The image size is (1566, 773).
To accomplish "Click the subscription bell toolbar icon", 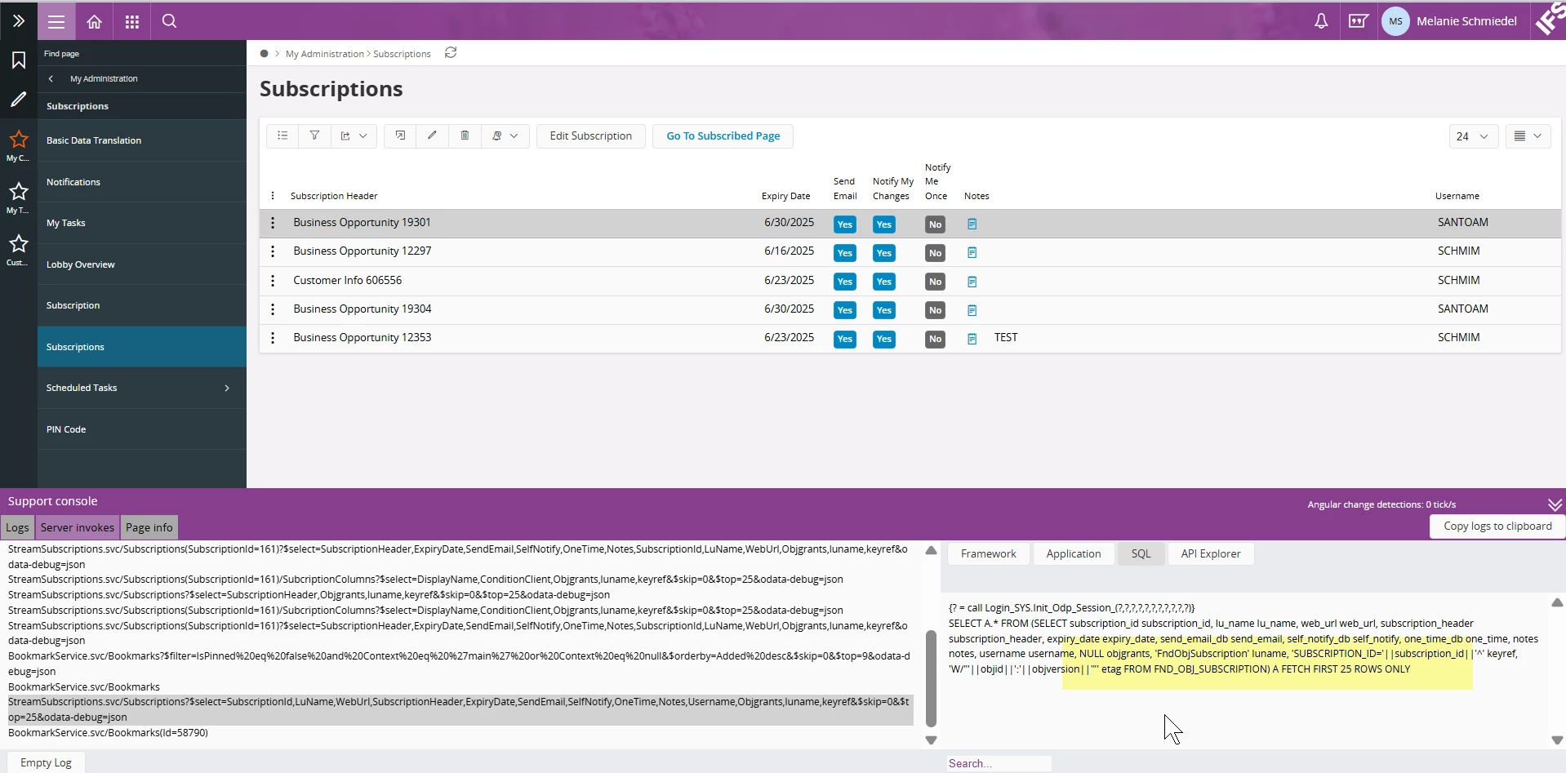I will coord(496,135).
